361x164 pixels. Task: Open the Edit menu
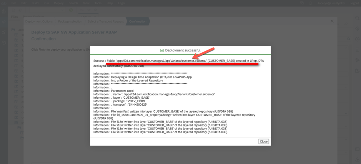pyautogui.click(x=24, y=3)
